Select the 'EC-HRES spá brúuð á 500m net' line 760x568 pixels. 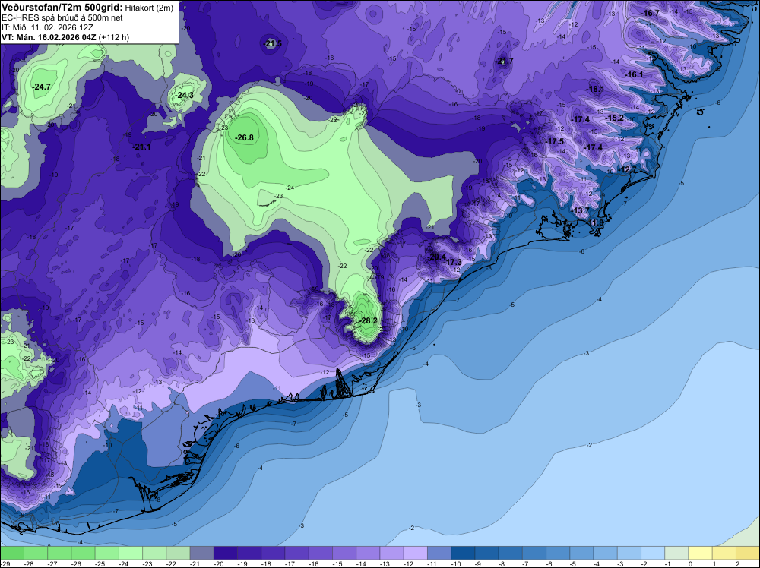(x=62, y=17)
